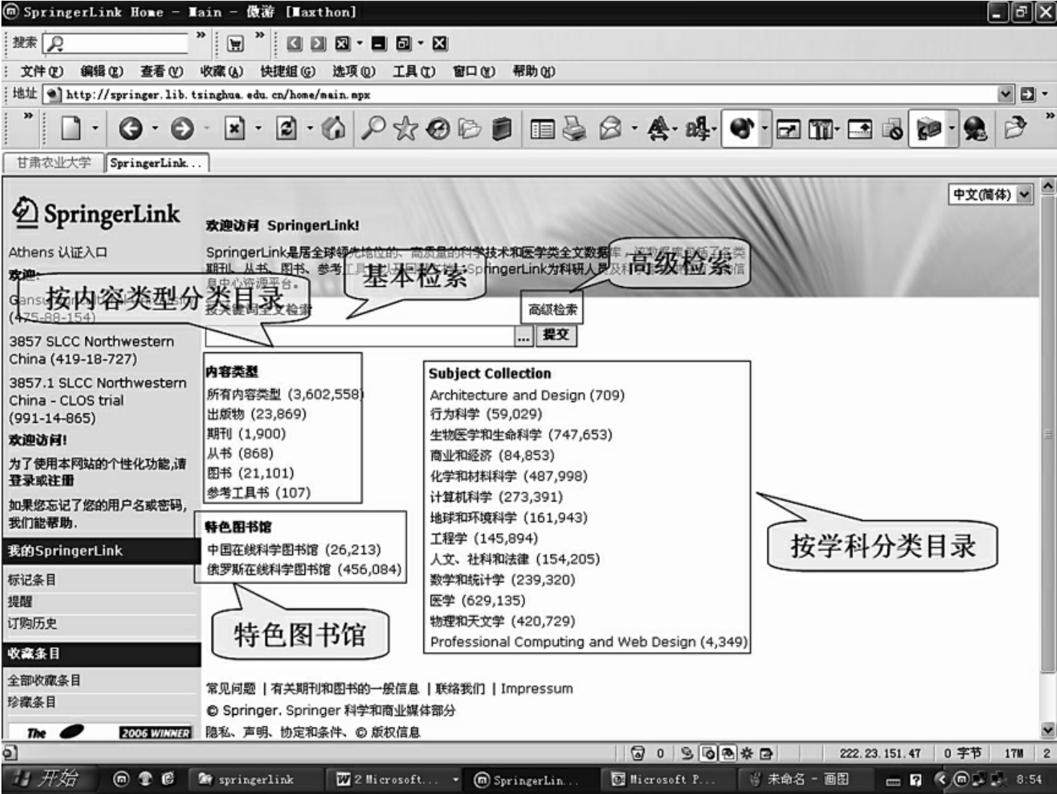
Task: Click 标记条目 in the sidebar
Action: click(x=32, y=579)
